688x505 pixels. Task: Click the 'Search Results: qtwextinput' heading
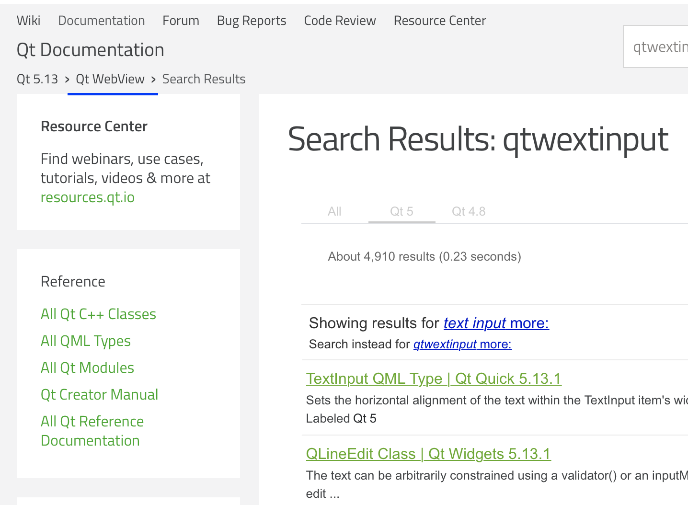(x=478, y=139)
